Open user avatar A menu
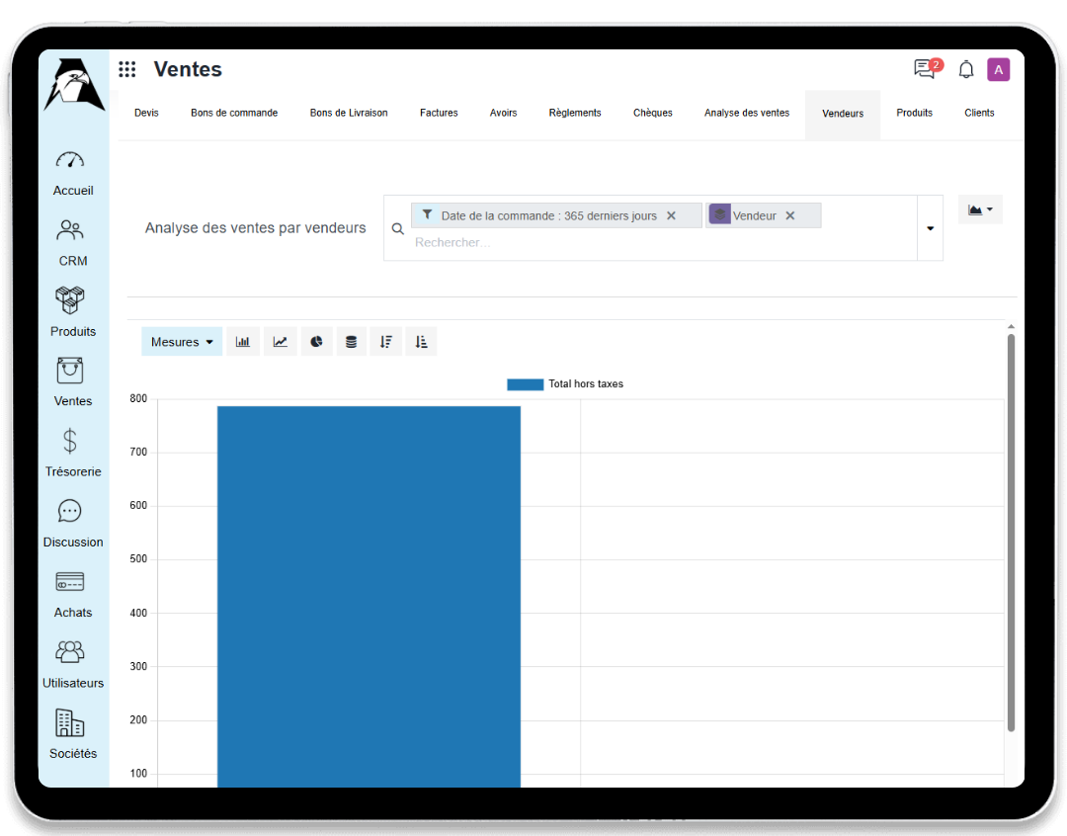Viewport: 1067px width, 836px height. click(998, 69)
